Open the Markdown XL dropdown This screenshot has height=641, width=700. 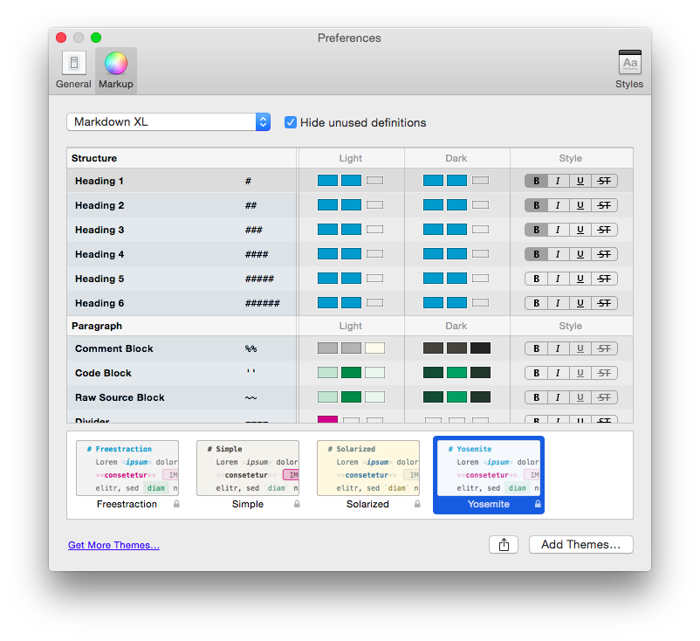168,122
